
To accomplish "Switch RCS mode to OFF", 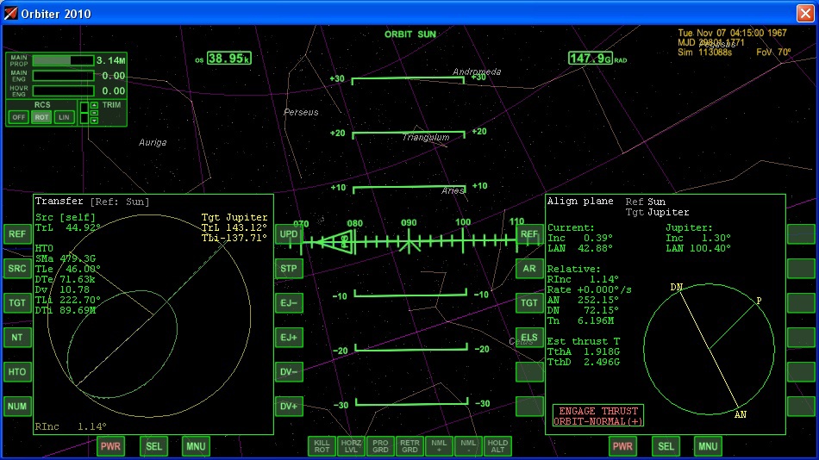I will tap(18, 117).
